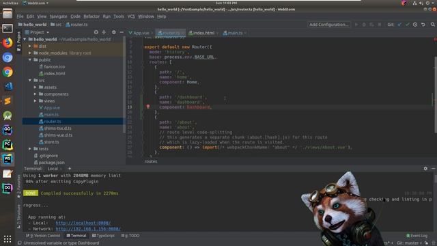Viewport: 437px width, 246px height.
Task: Open the Refactor menu
Action: (x=91, y=16)
